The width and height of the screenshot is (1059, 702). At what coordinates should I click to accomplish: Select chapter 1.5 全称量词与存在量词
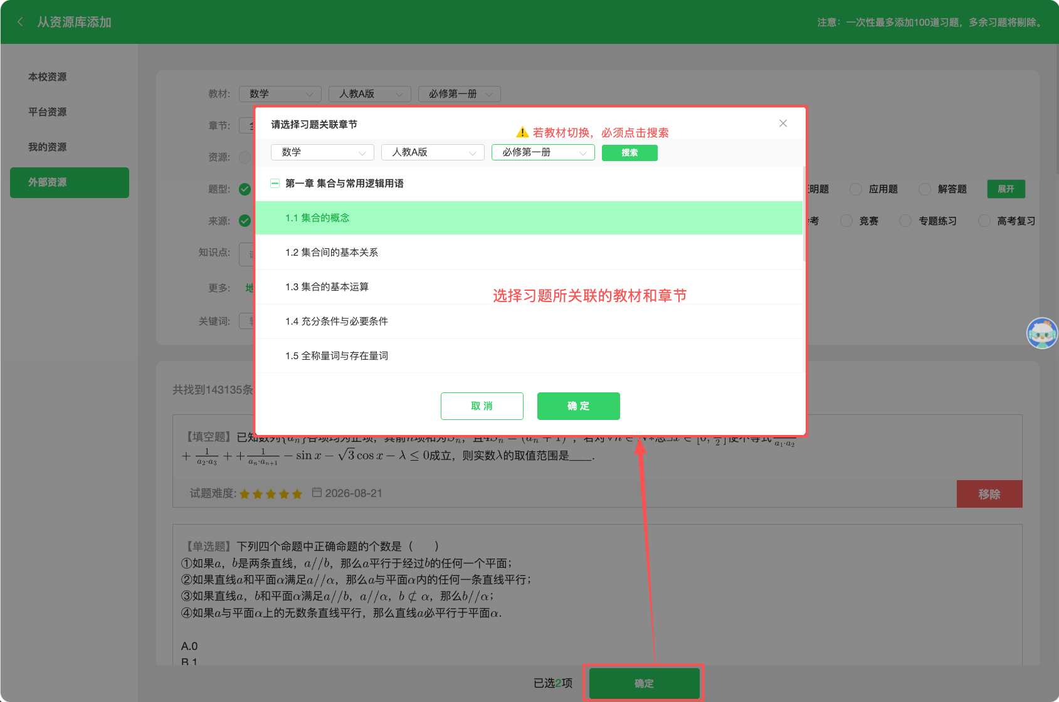529,355
